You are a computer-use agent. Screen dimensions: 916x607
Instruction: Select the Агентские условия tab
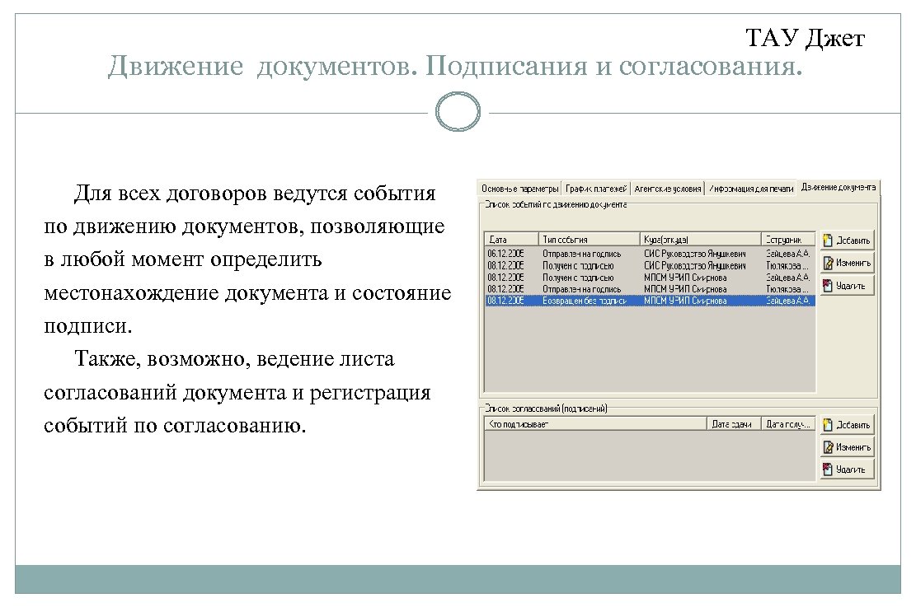tap(667, 189)
